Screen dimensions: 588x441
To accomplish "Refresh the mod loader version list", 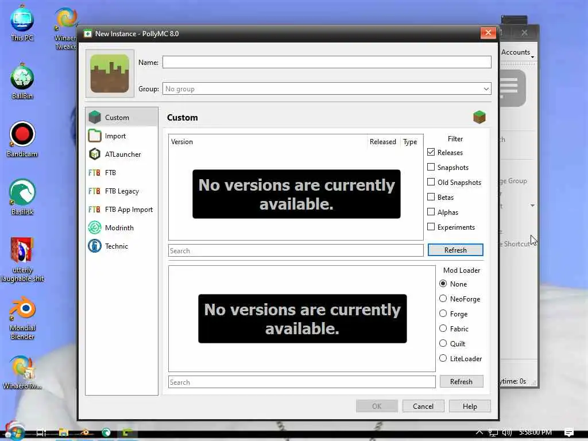I will (x=461, y=381).
